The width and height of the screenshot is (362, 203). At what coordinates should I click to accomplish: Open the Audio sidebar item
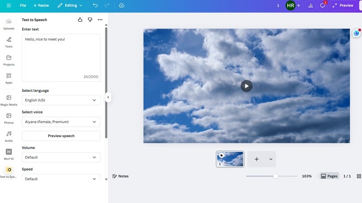tap(9, 137)
